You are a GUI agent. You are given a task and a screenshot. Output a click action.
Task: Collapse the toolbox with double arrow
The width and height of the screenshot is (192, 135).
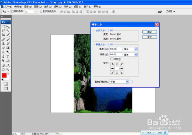[2, 17]
